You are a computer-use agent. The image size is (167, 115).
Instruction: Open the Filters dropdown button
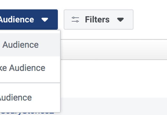point(99,19)
